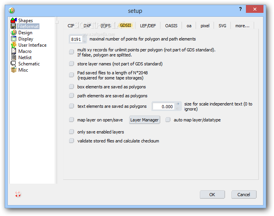Switch to the CIF tab

pyautogui.click(x=71, y=26)
